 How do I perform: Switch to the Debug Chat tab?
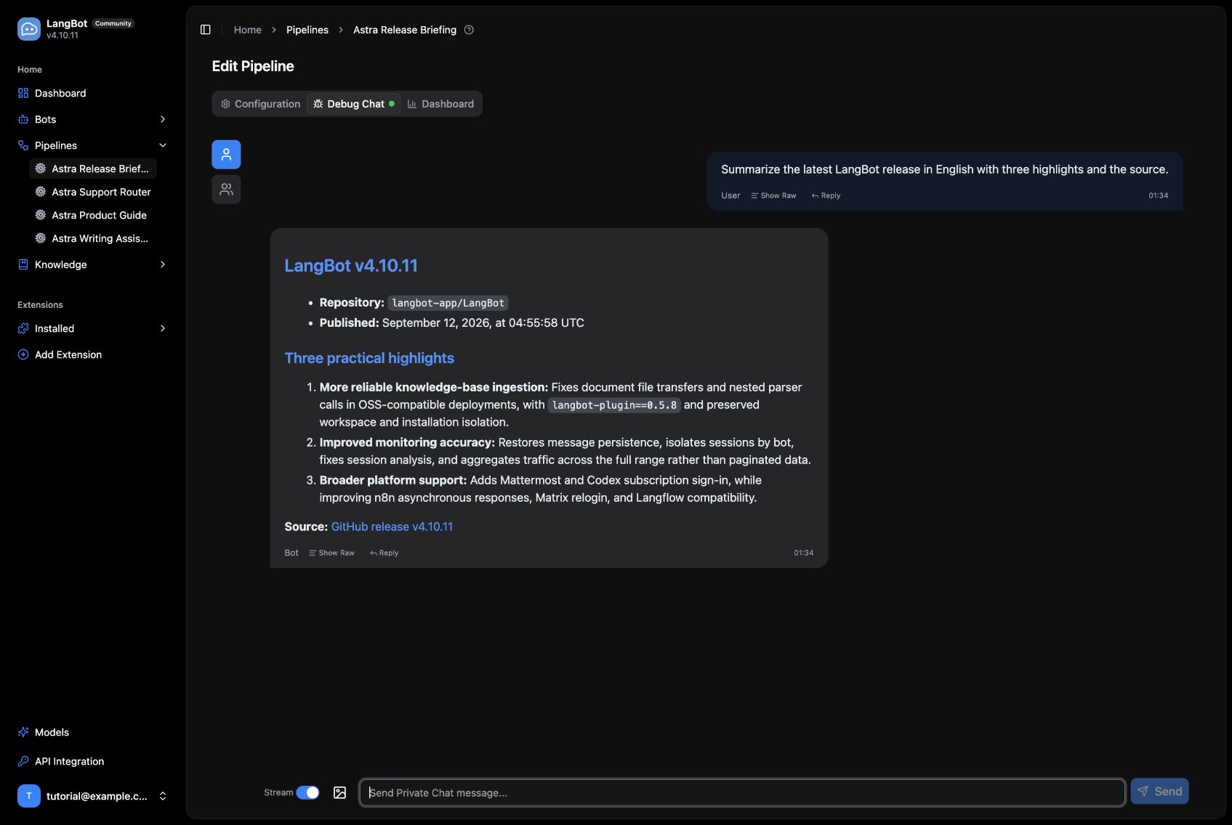pyautogui.click(x=353, y=104)
